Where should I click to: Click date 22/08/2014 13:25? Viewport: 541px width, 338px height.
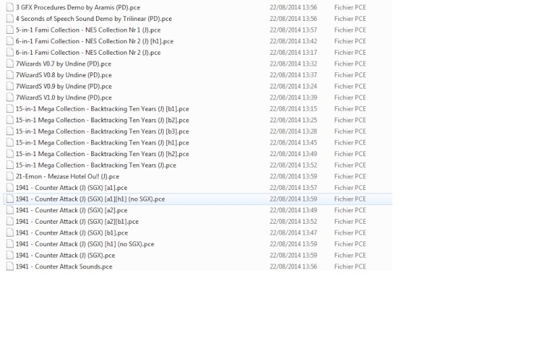[x=293, y=120]
